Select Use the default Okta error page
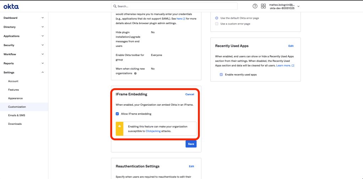Image resolution: width=363 pixels, height=179 pixels. [217, 18]
